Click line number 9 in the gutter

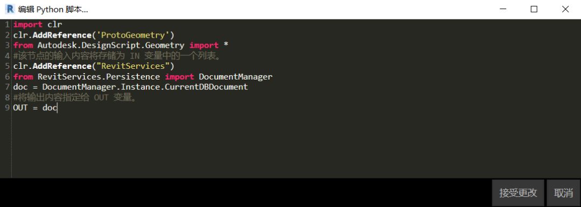(7, 108)
